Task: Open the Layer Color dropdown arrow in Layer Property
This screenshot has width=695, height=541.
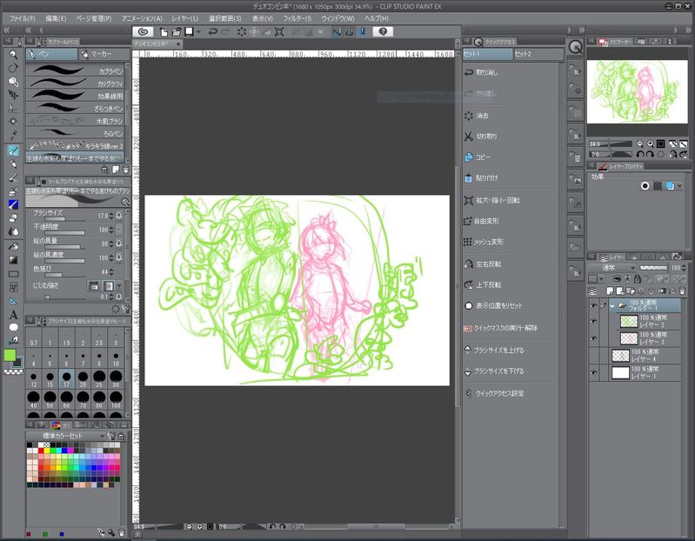Action: tap(679, 186)
